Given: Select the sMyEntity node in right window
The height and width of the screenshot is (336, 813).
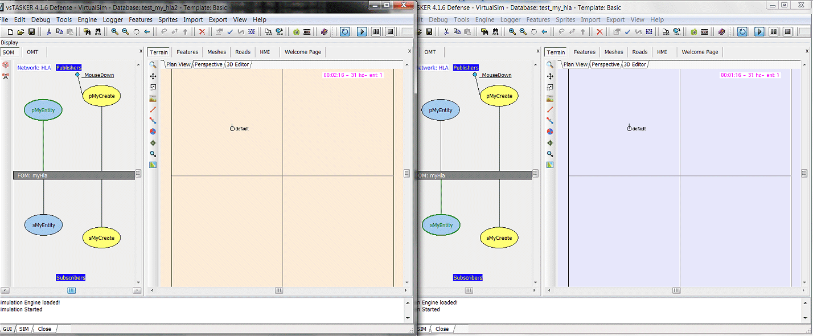Looking at the screenshot, I should coord(441,225).
